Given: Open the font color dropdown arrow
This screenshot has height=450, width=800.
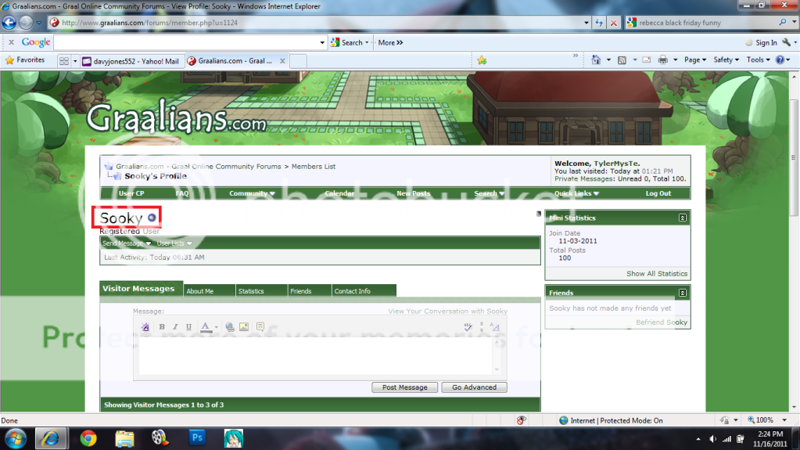Looking at the screenshot, I should coord(217,327).
